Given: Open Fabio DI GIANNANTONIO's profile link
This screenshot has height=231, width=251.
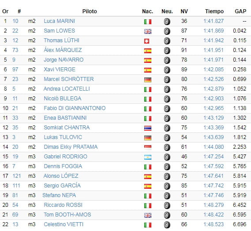Looking at the screenshot, I should [x=75, y=108].
